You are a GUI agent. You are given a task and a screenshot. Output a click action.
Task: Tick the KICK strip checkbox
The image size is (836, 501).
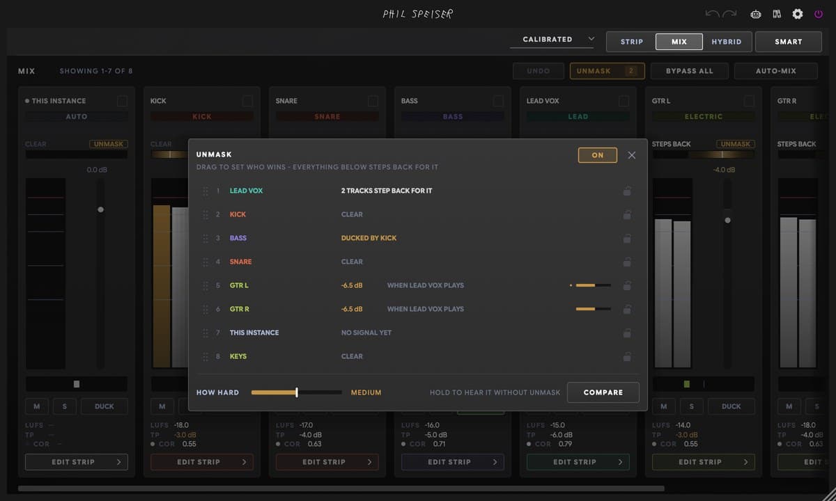pos(247,101)
